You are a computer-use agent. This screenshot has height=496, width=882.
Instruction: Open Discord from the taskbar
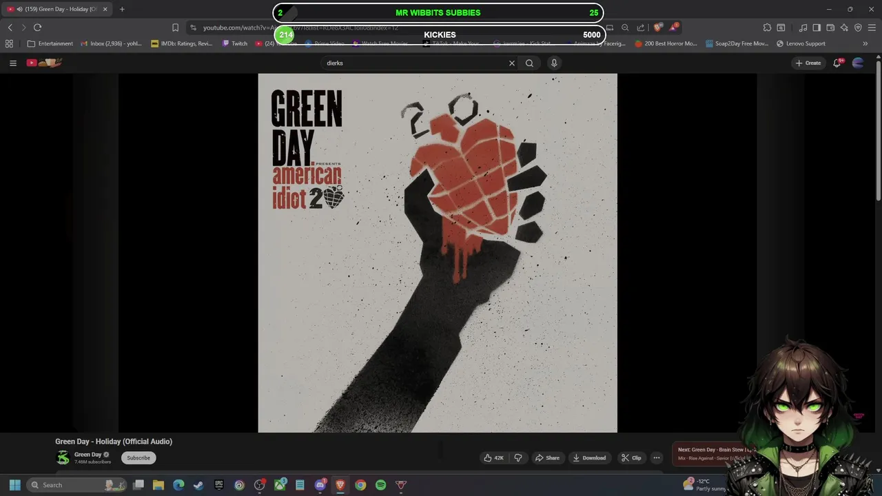pos(320,485)
